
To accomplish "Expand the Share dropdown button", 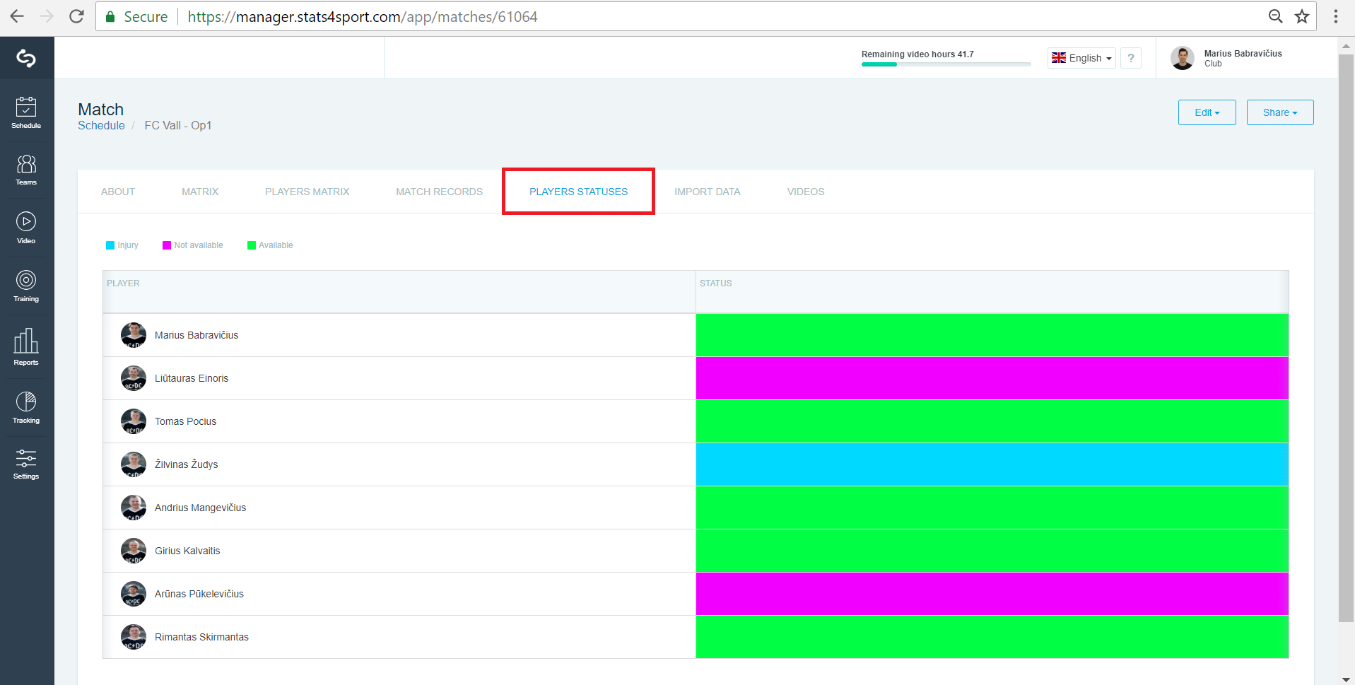I will click(x=1280, y=112).
